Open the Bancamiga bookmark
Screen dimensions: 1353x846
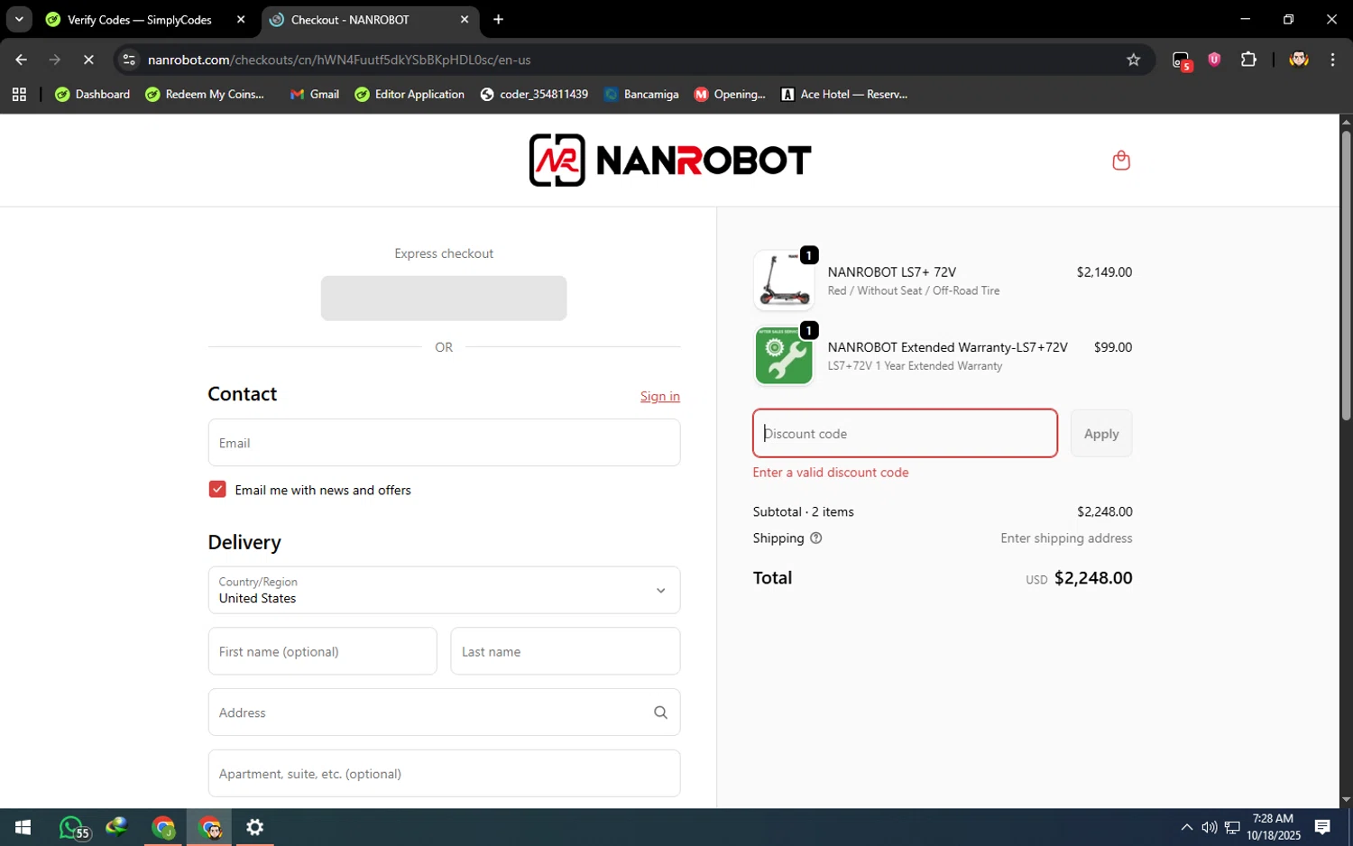[x=641, y=94]
